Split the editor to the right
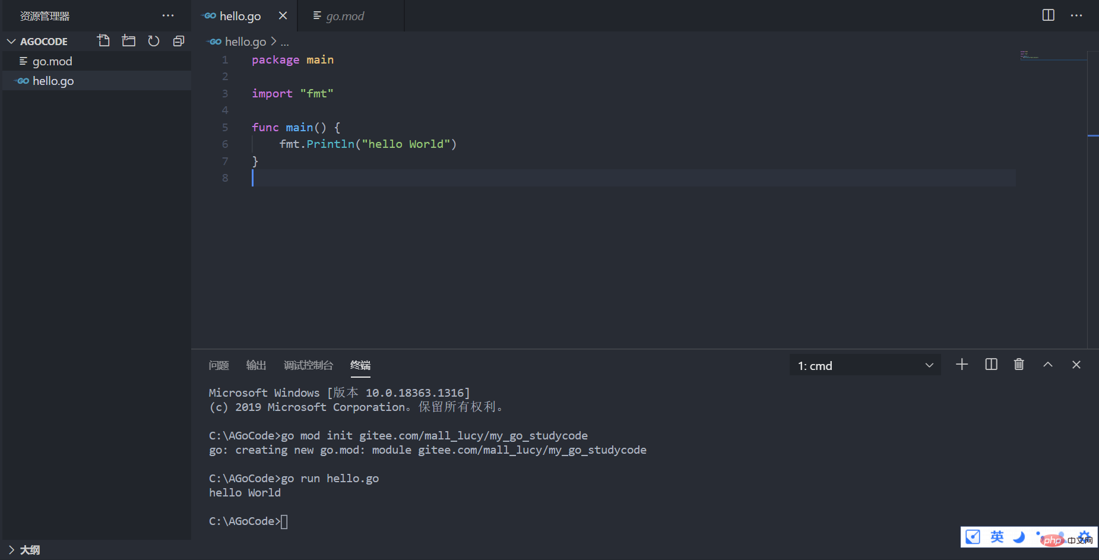1099x560 pixels. (1048, 15)
